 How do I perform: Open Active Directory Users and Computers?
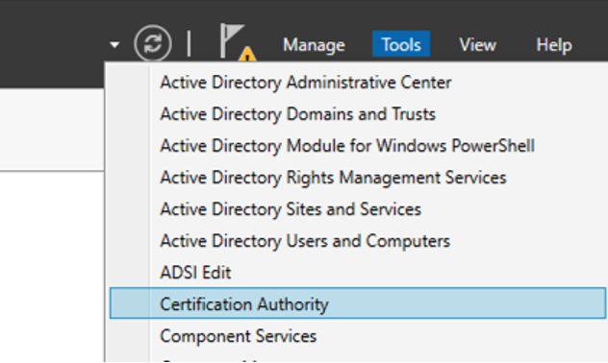click(x=358, y=241)
